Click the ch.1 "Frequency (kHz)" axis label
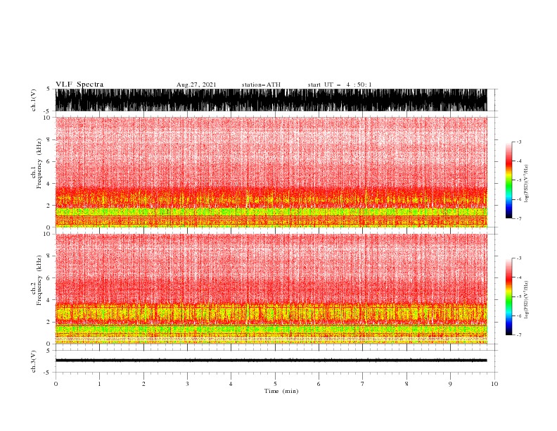557x431 pixels. tap(39, 164)
